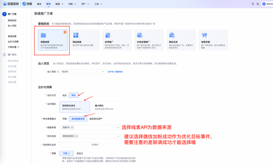Switch 转化管理模式 to 指定转化资产
This screenshot has height=165, width=273.
(97, 119)
